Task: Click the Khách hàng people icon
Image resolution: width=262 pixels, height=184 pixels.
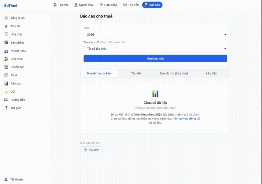Action: pyautogui.click(x=6, y=51)
